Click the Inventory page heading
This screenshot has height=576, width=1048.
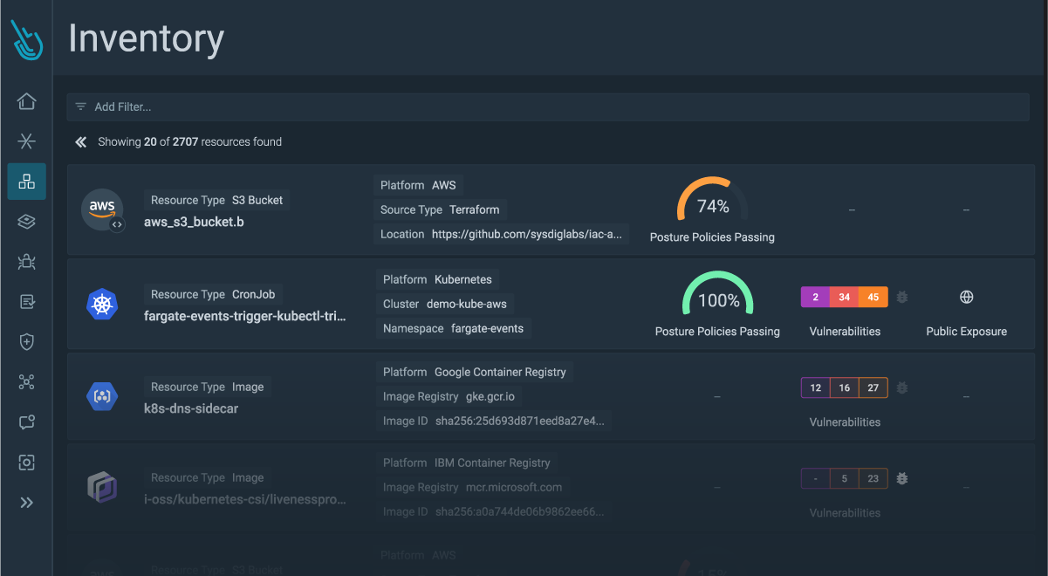click(147, 39)
